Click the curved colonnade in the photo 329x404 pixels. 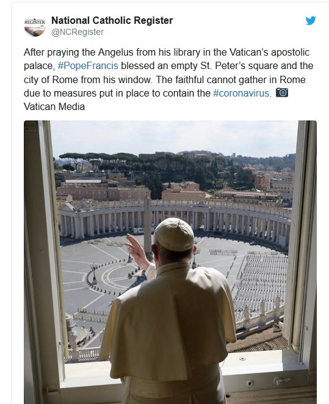[175, 219]
